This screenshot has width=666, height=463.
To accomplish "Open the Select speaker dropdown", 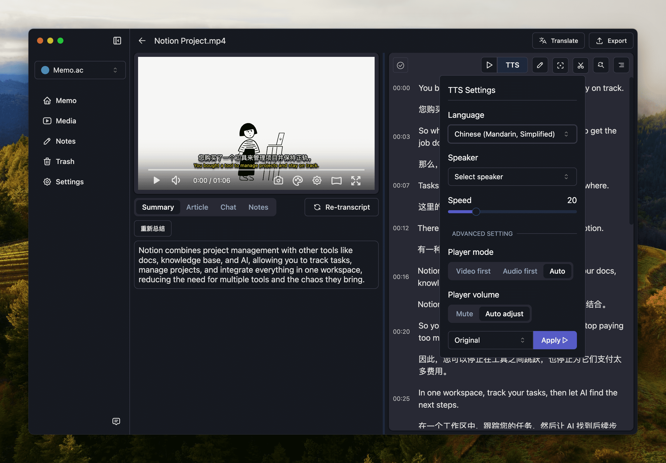I will [512, 177].
